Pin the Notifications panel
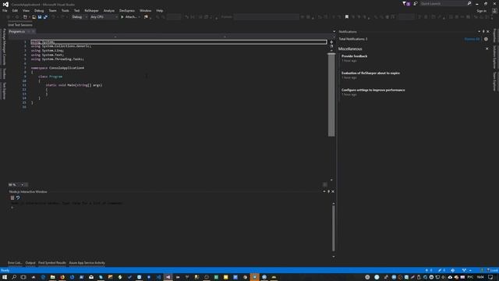Screen dimensions: 499x281 (483, 31)
